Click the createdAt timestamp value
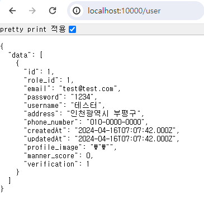This screenshot has height=204, width=204. point(125,130)
